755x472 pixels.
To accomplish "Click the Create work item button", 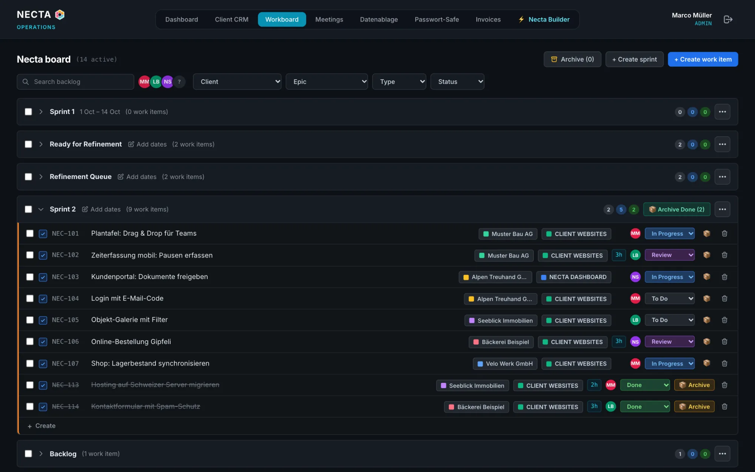I will coord(703,59).
